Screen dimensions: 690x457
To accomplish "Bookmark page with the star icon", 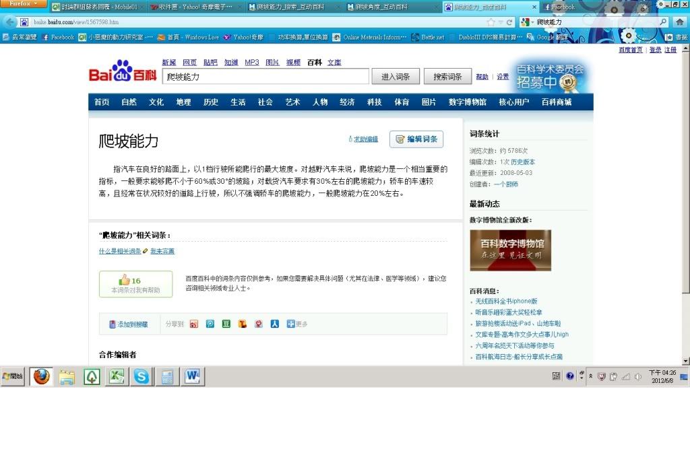I will (x=491, y=22).
